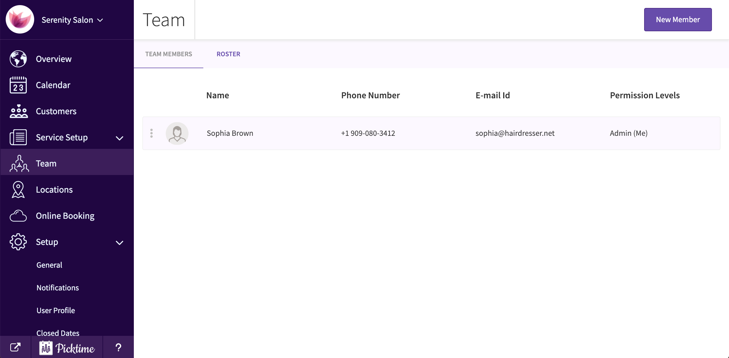Image resolution: width=729 pixels, height=358 pixels.
Task: Collapse the Service Setup chevron
Action: pyautogui.click(x=120, y=138)
